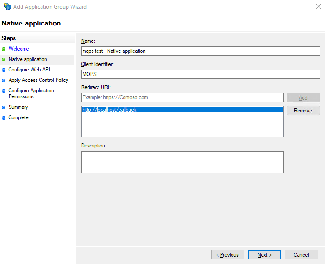Click the wizard application icon in title bar

[x=7, y=7]
